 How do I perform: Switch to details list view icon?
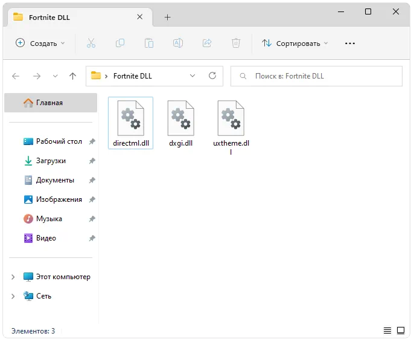tap(387, 331)
